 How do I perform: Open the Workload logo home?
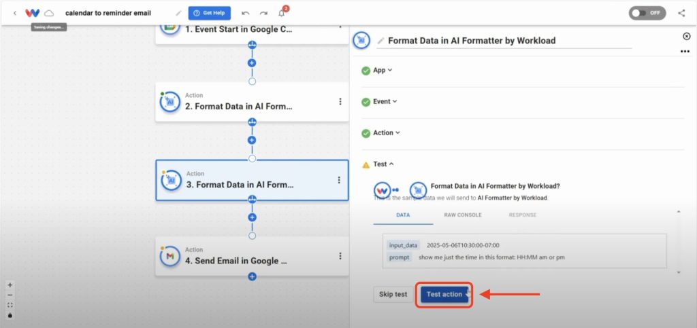click(33, 13)
